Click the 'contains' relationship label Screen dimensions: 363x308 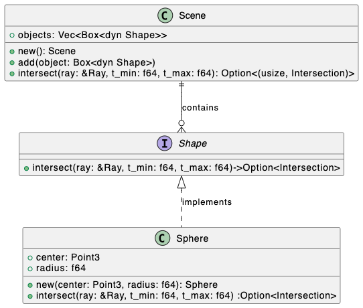(x=200, y=108)
